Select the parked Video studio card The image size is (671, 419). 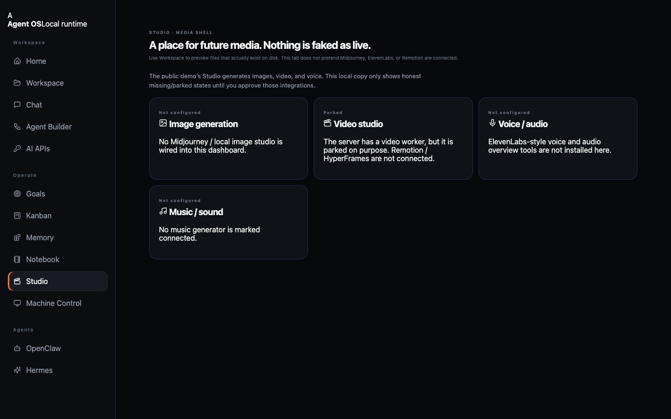click(x=393, y=138)
